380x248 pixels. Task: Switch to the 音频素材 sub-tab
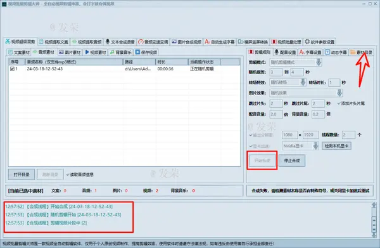pyautogui.click(x=44, y=52)
